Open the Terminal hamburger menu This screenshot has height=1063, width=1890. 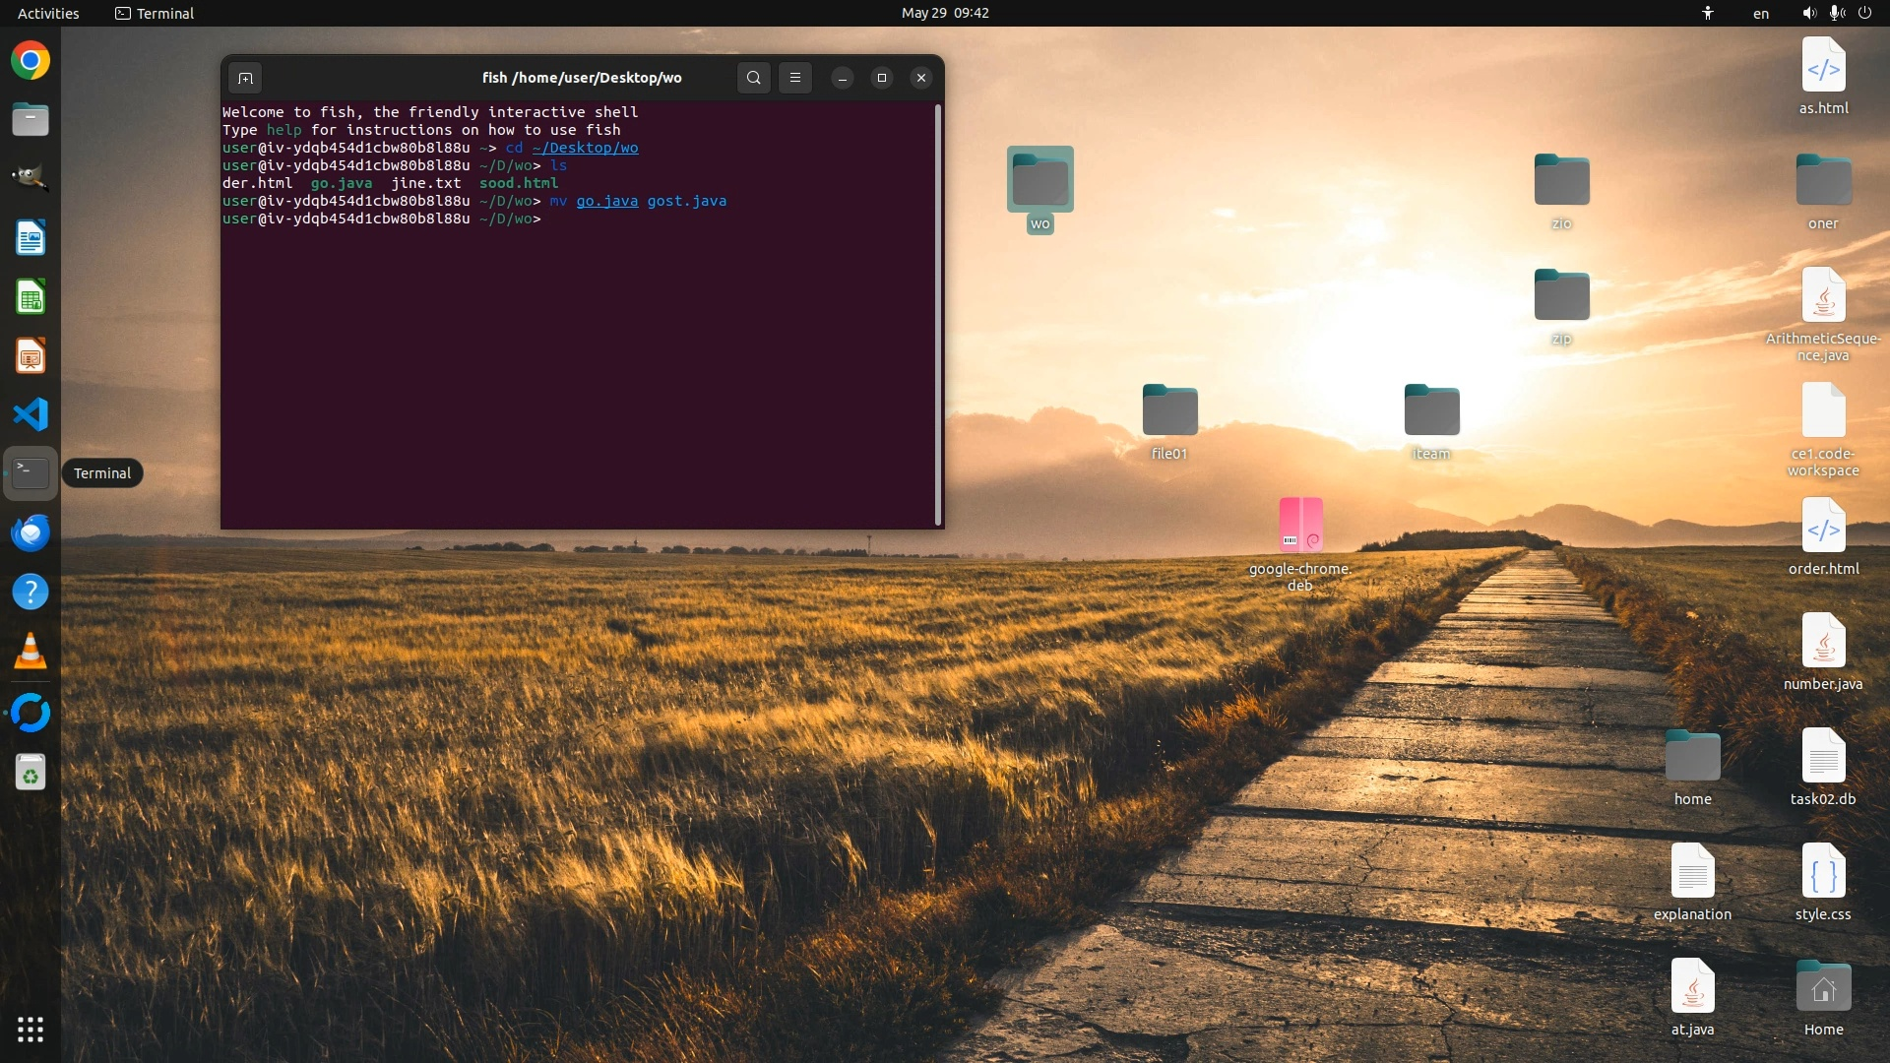[795, 78]
